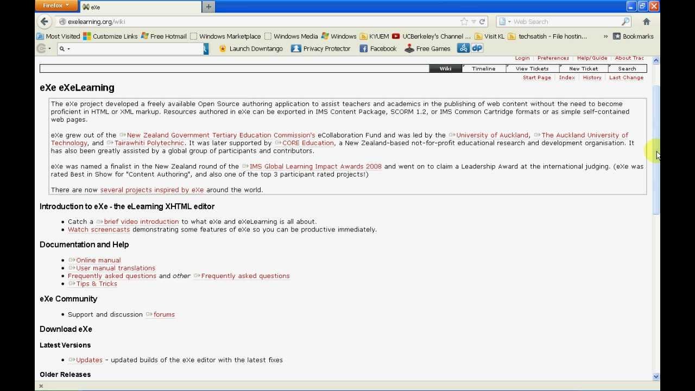
Task: Expand the bookmarks toolbar overflow chevron
Action: 605,36
